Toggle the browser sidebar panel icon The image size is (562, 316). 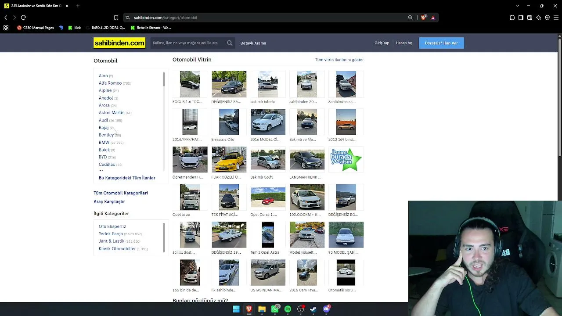click(x=521, y=18)
